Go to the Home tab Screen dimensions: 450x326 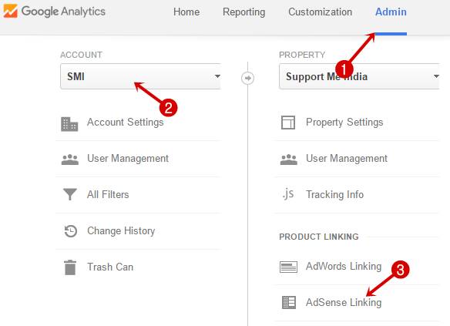(x=186, y=12)
